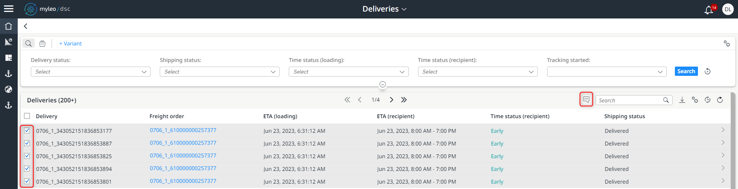Viewport: 738px width, 189px height.
Task: Click the Freight order column header
Action: click(167, 116)
